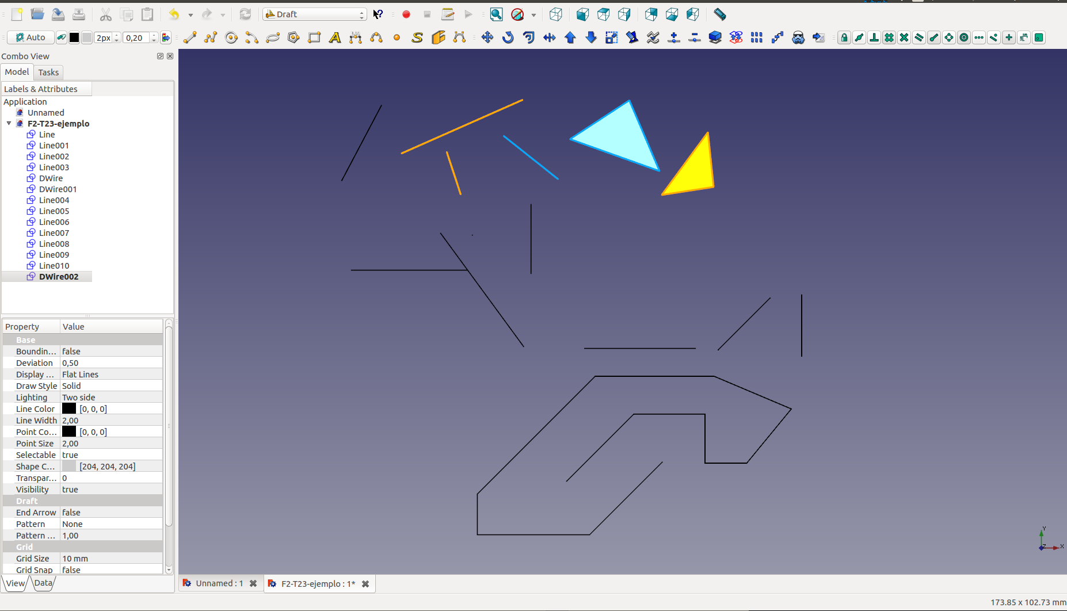This screenshot has width=1067, height=611.
Task: Click the Draft Rectangle tool
Action: [314, 38]
